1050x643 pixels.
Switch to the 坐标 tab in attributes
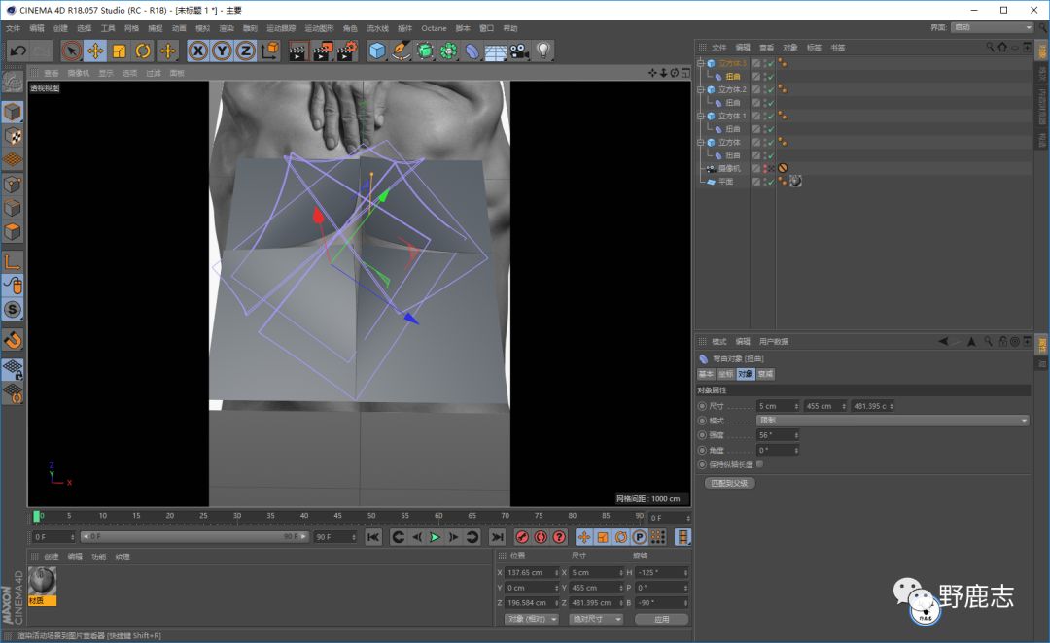(x=725, y=374)
